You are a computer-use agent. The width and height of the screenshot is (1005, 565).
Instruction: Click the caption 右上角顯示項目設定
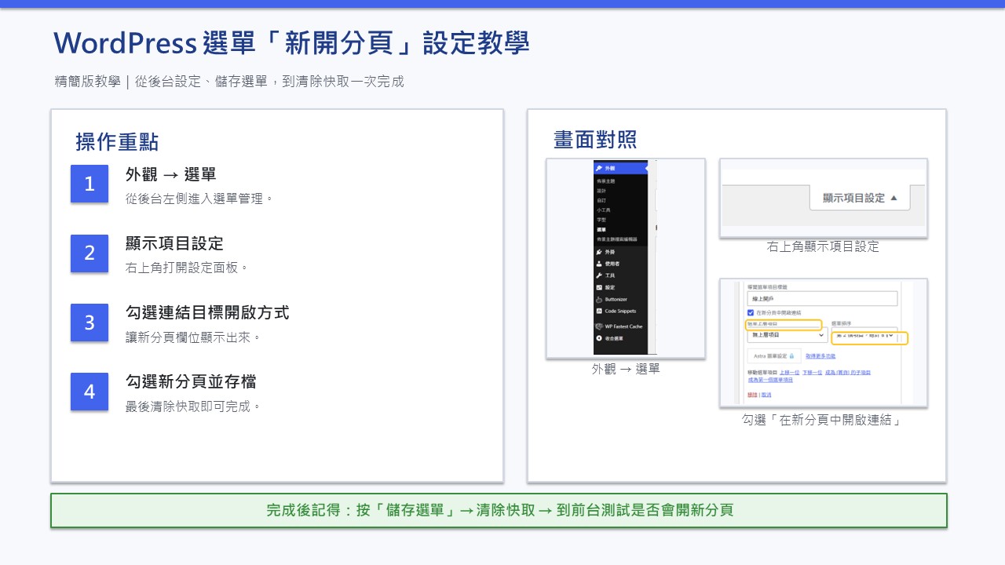point(823,246)
